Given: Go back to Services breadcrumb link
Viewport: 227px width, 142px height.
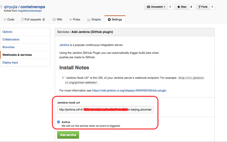Looking at the screenshot, I should coord(63,32).
